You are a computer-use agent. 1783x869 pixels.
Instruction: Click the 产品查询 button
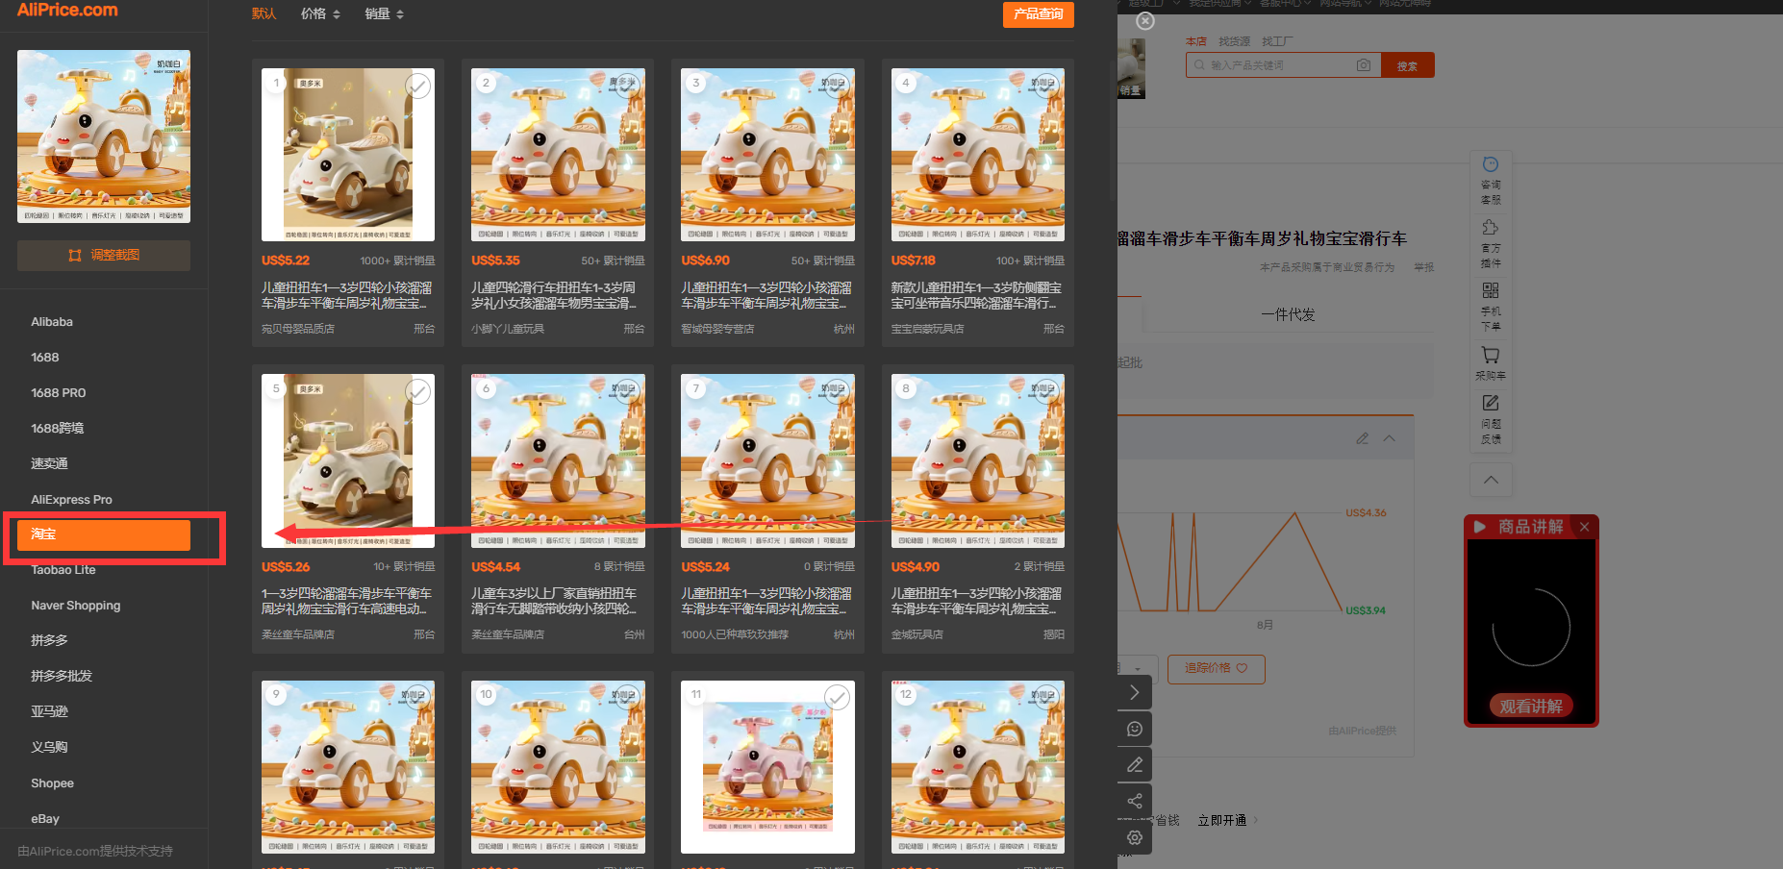coord(1039,14)
